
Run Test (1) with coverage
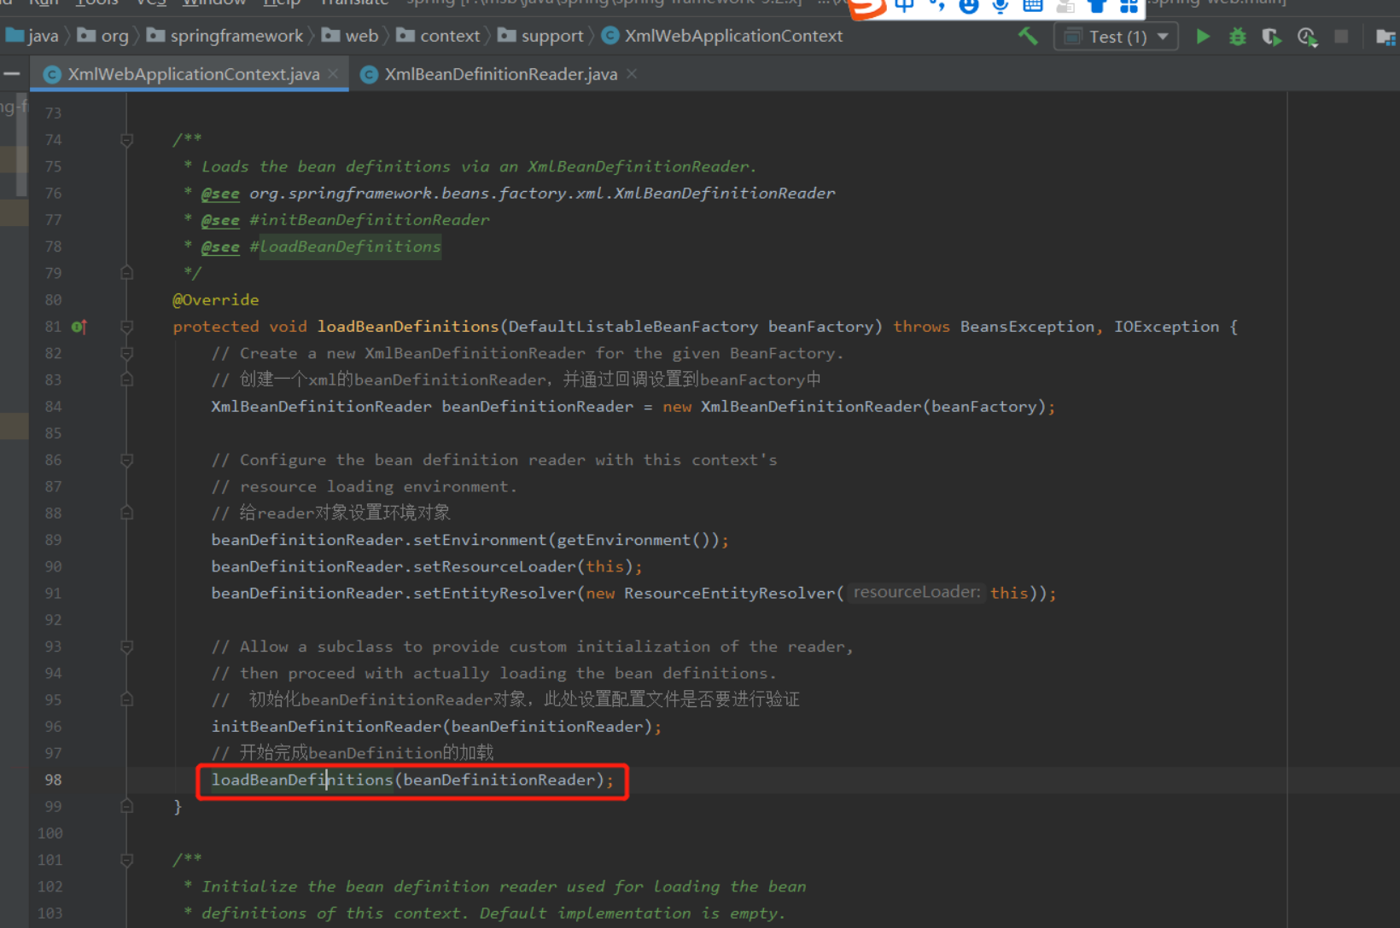[x=1271, y=37]
